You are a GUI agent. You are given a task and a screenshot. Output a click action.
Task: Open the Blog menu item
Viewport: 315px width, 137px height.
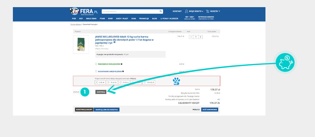pyautogui.click(x=154, y=19)
